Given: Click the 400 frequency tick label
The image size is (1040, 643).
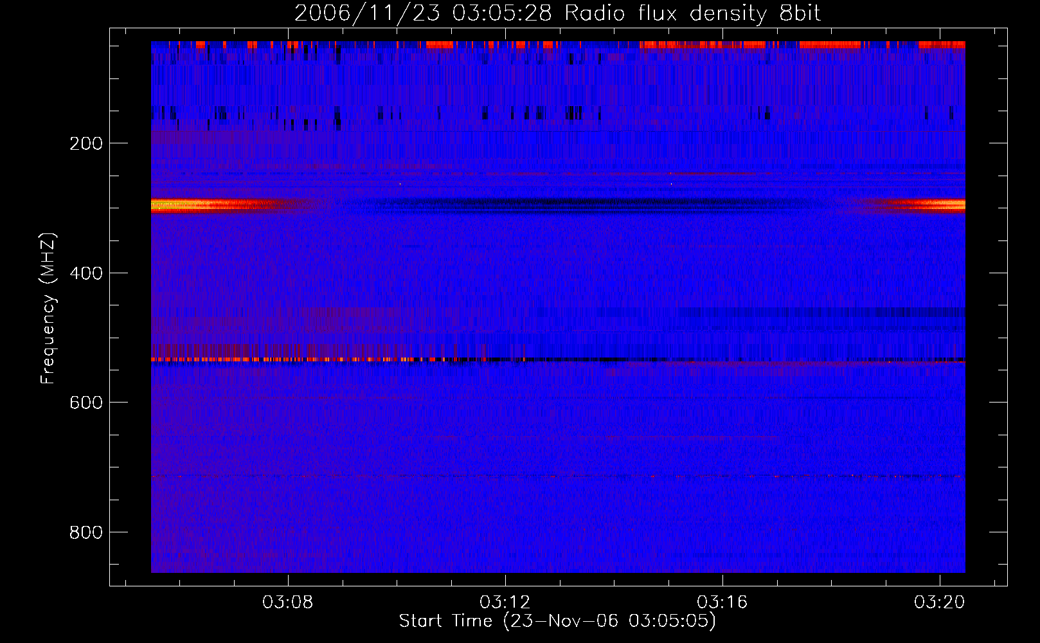Looking at the screenshot, I should [86, 273].
